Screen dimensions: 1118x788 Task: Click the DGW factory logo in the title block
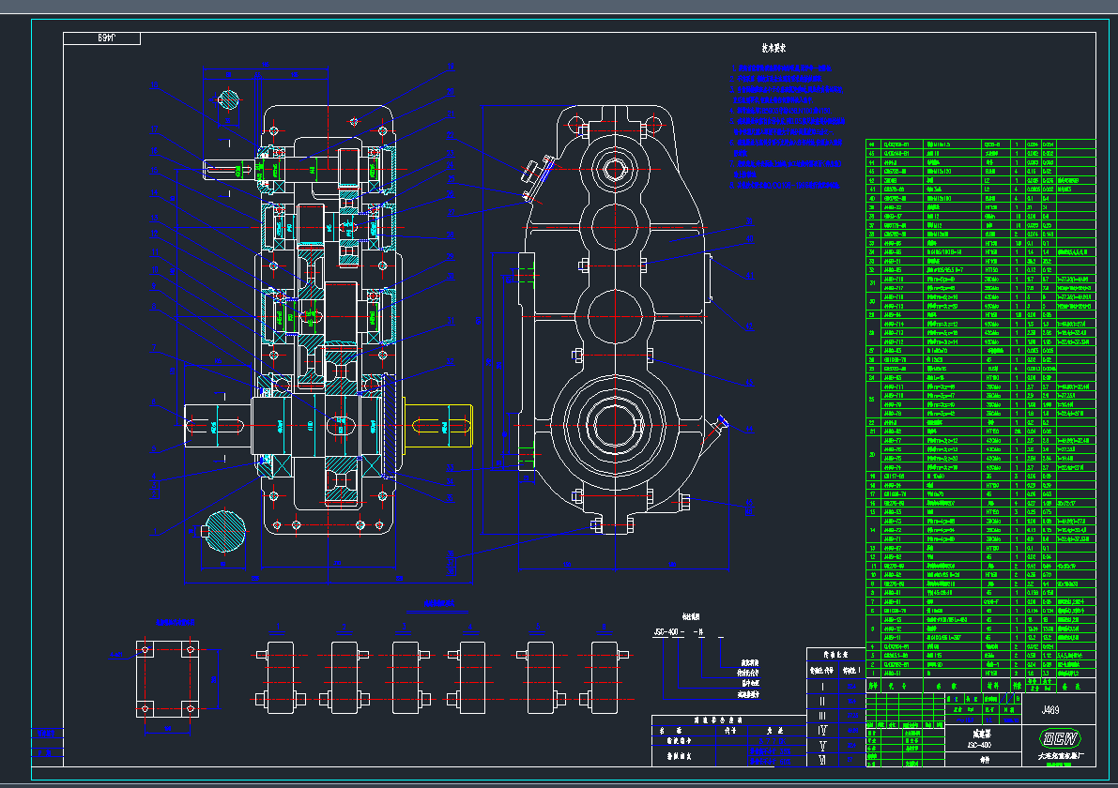1059,737
